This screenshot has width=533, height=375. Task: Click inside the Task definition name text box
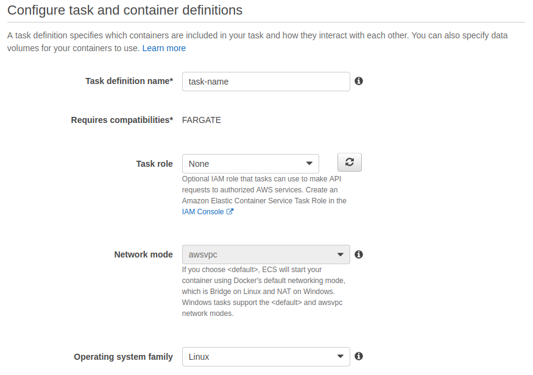tap(266, 81)
